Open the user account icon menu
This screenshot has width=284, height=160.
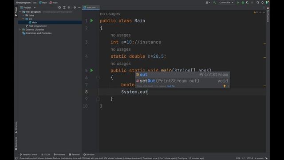tap(208, 3)
